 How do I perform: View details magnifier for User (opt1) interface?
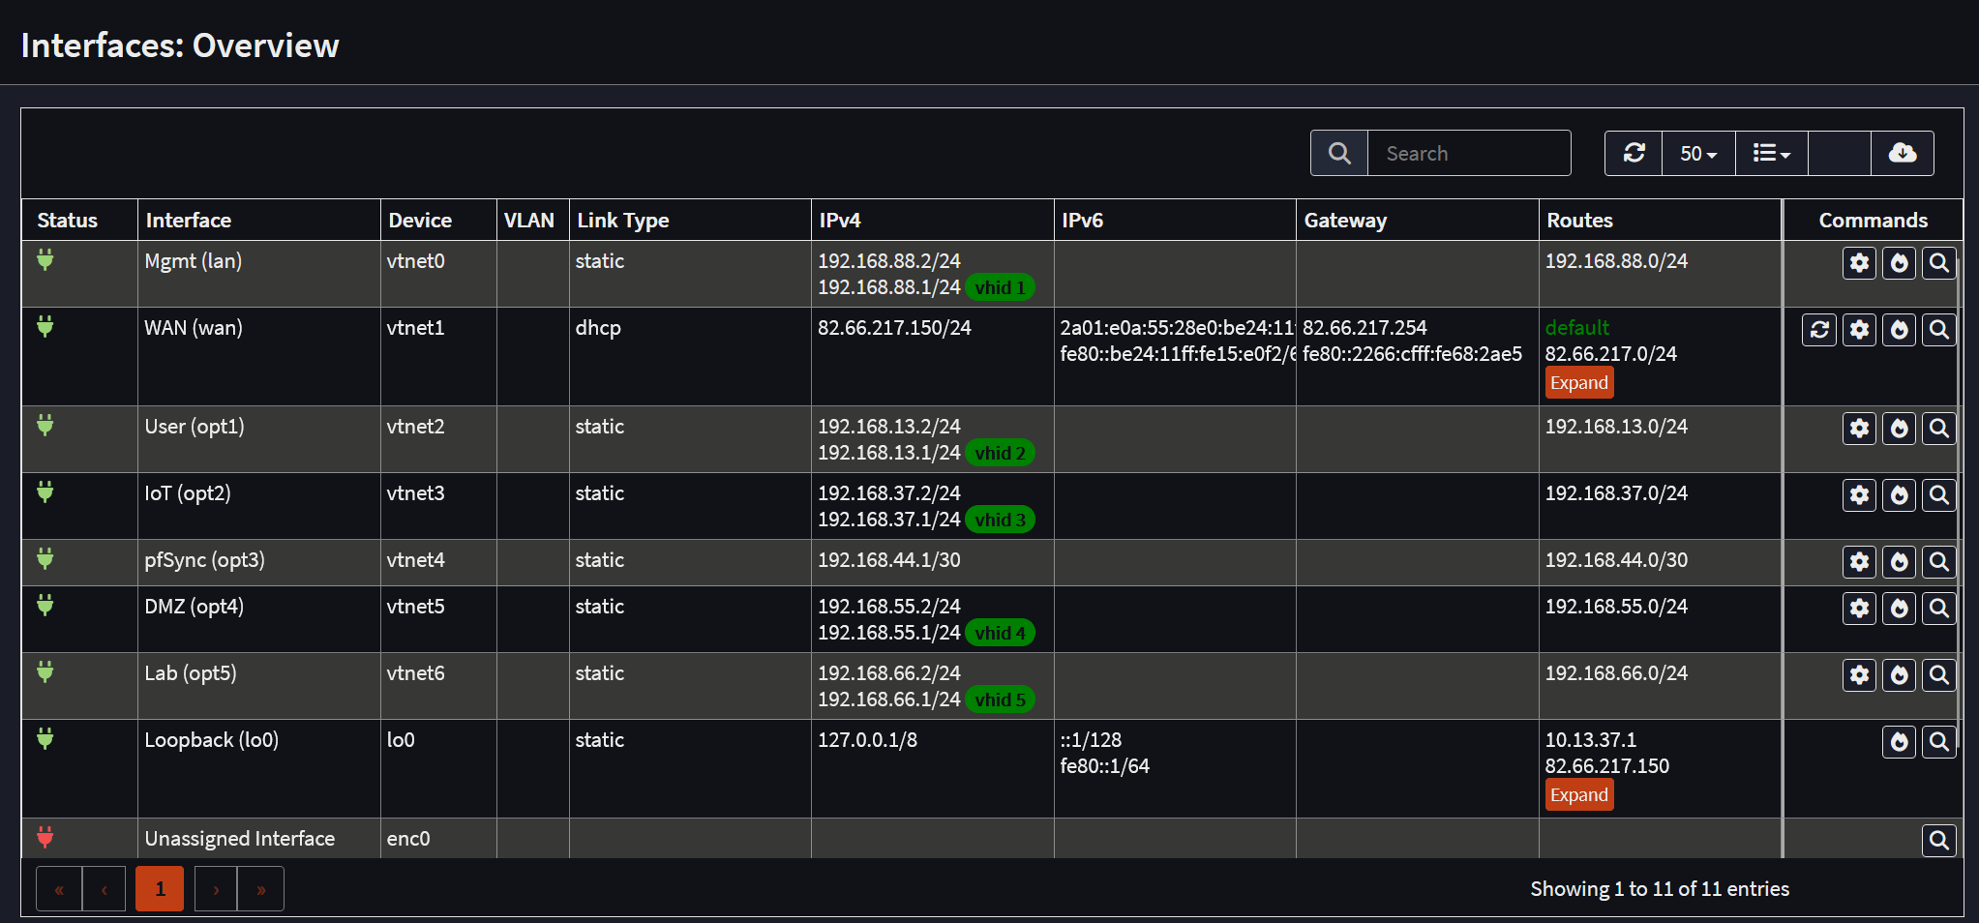pos(1938,429)
